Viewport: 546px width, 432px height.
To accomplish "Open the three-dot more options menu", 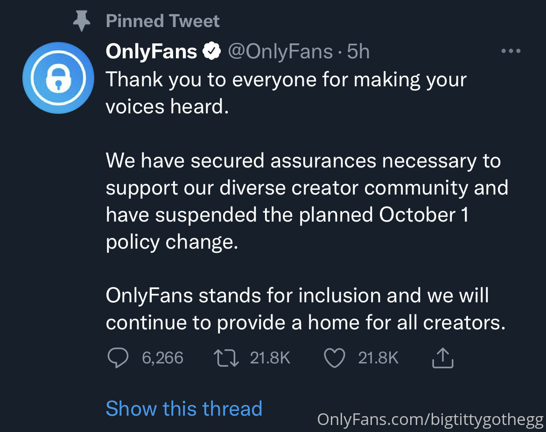I will (x=511, y=51).
